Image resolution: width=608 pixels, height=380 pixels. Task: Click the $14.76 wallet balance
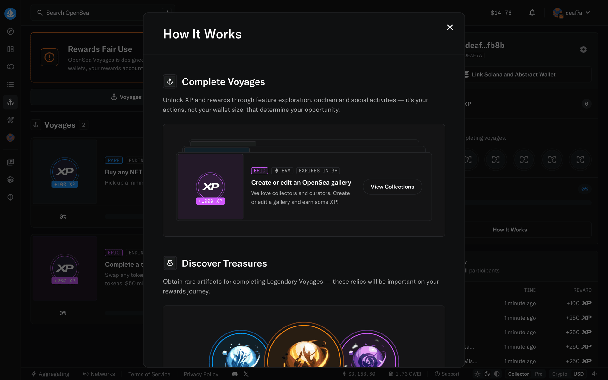501,13
